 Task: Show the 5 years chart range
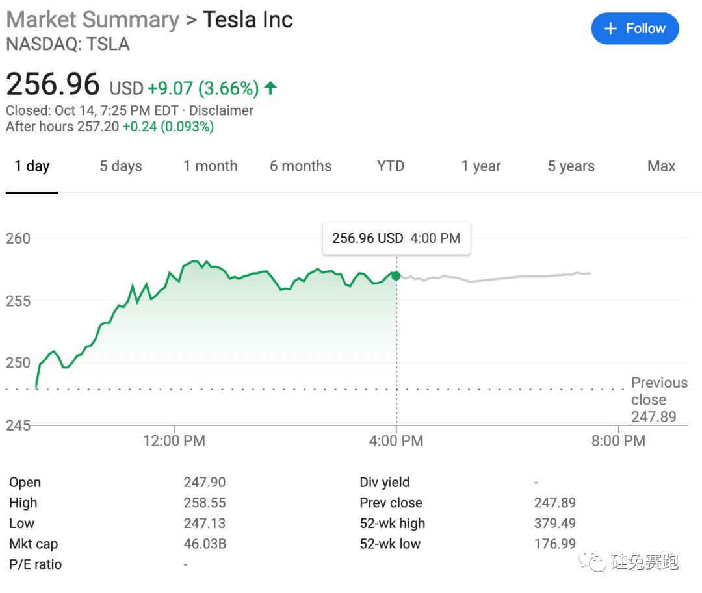[571, 166]
